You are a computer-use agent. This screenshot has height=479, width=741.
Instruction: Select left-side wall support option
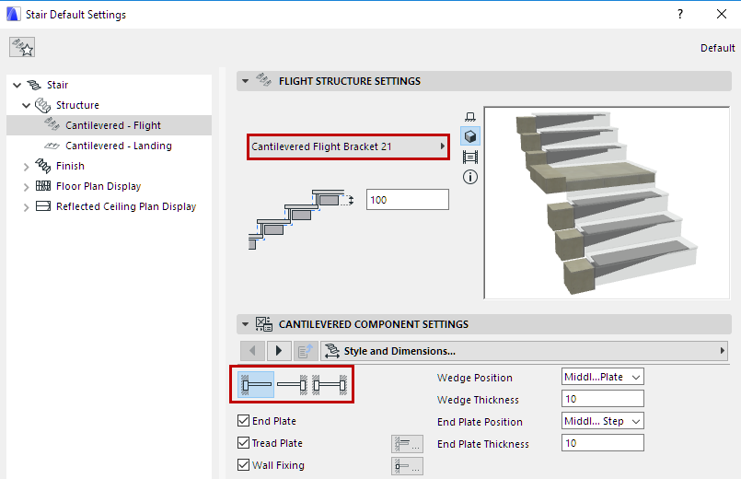pos(256,385)
